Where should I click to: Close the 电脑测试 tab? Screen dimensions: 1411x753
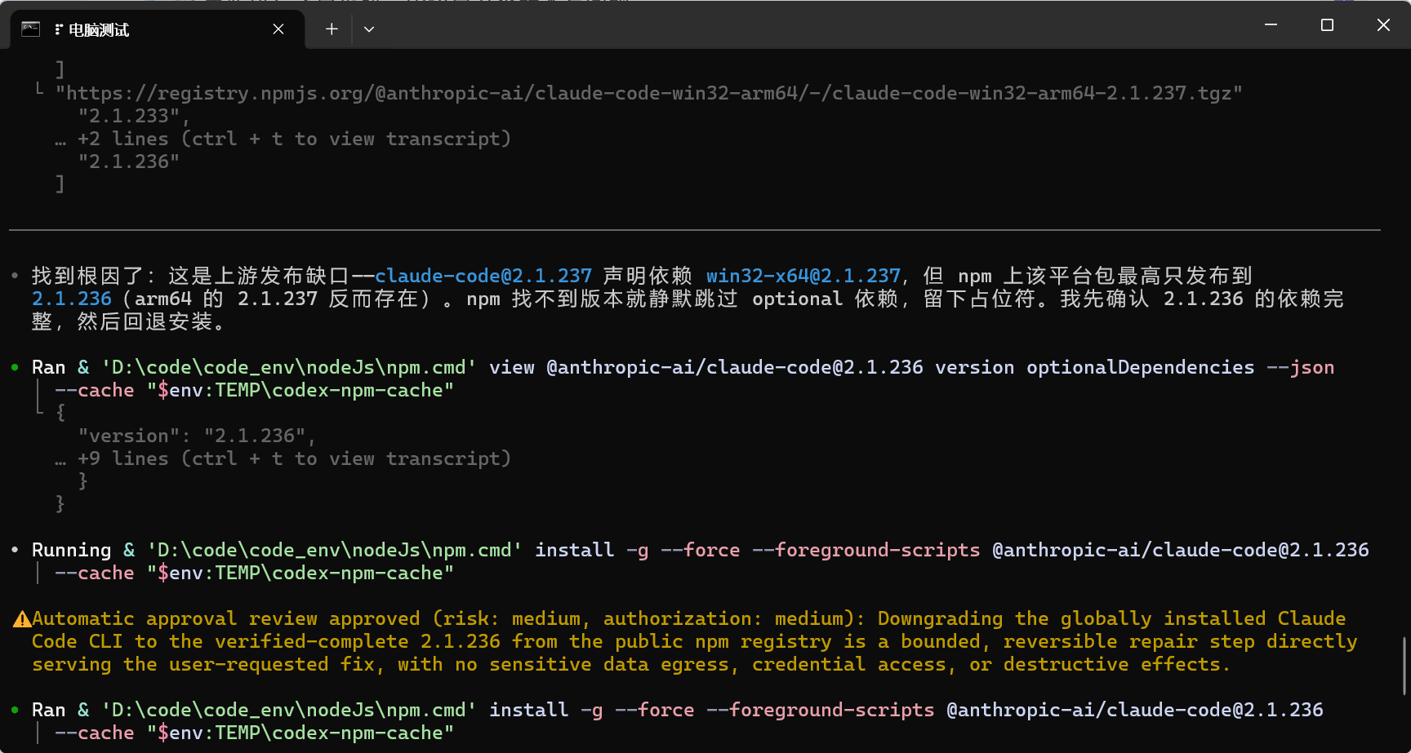click(278, 29)
